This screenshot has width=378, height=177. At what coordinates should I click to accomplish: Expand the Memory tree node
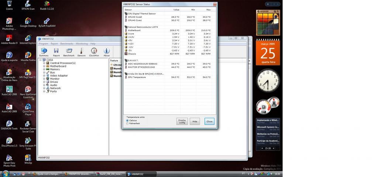pyautogui.click(x=44, y=69)
